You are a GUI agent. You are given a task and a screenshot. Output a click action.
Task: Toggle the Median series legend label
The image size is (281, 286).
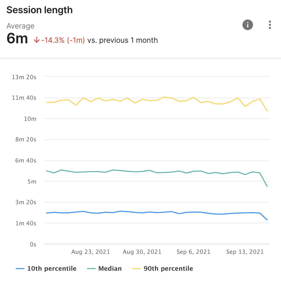(x=110, y=269)
